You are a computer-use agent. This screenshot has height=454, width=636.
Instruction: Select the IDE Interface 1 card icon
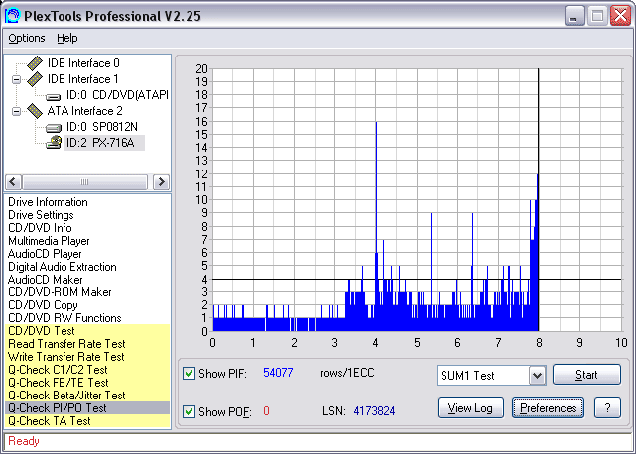click(x=35, y=79)
